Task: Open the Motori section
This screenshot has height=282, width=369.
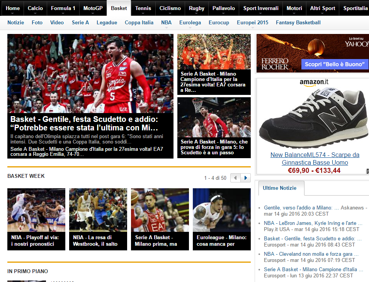Action: click(294, 8)
